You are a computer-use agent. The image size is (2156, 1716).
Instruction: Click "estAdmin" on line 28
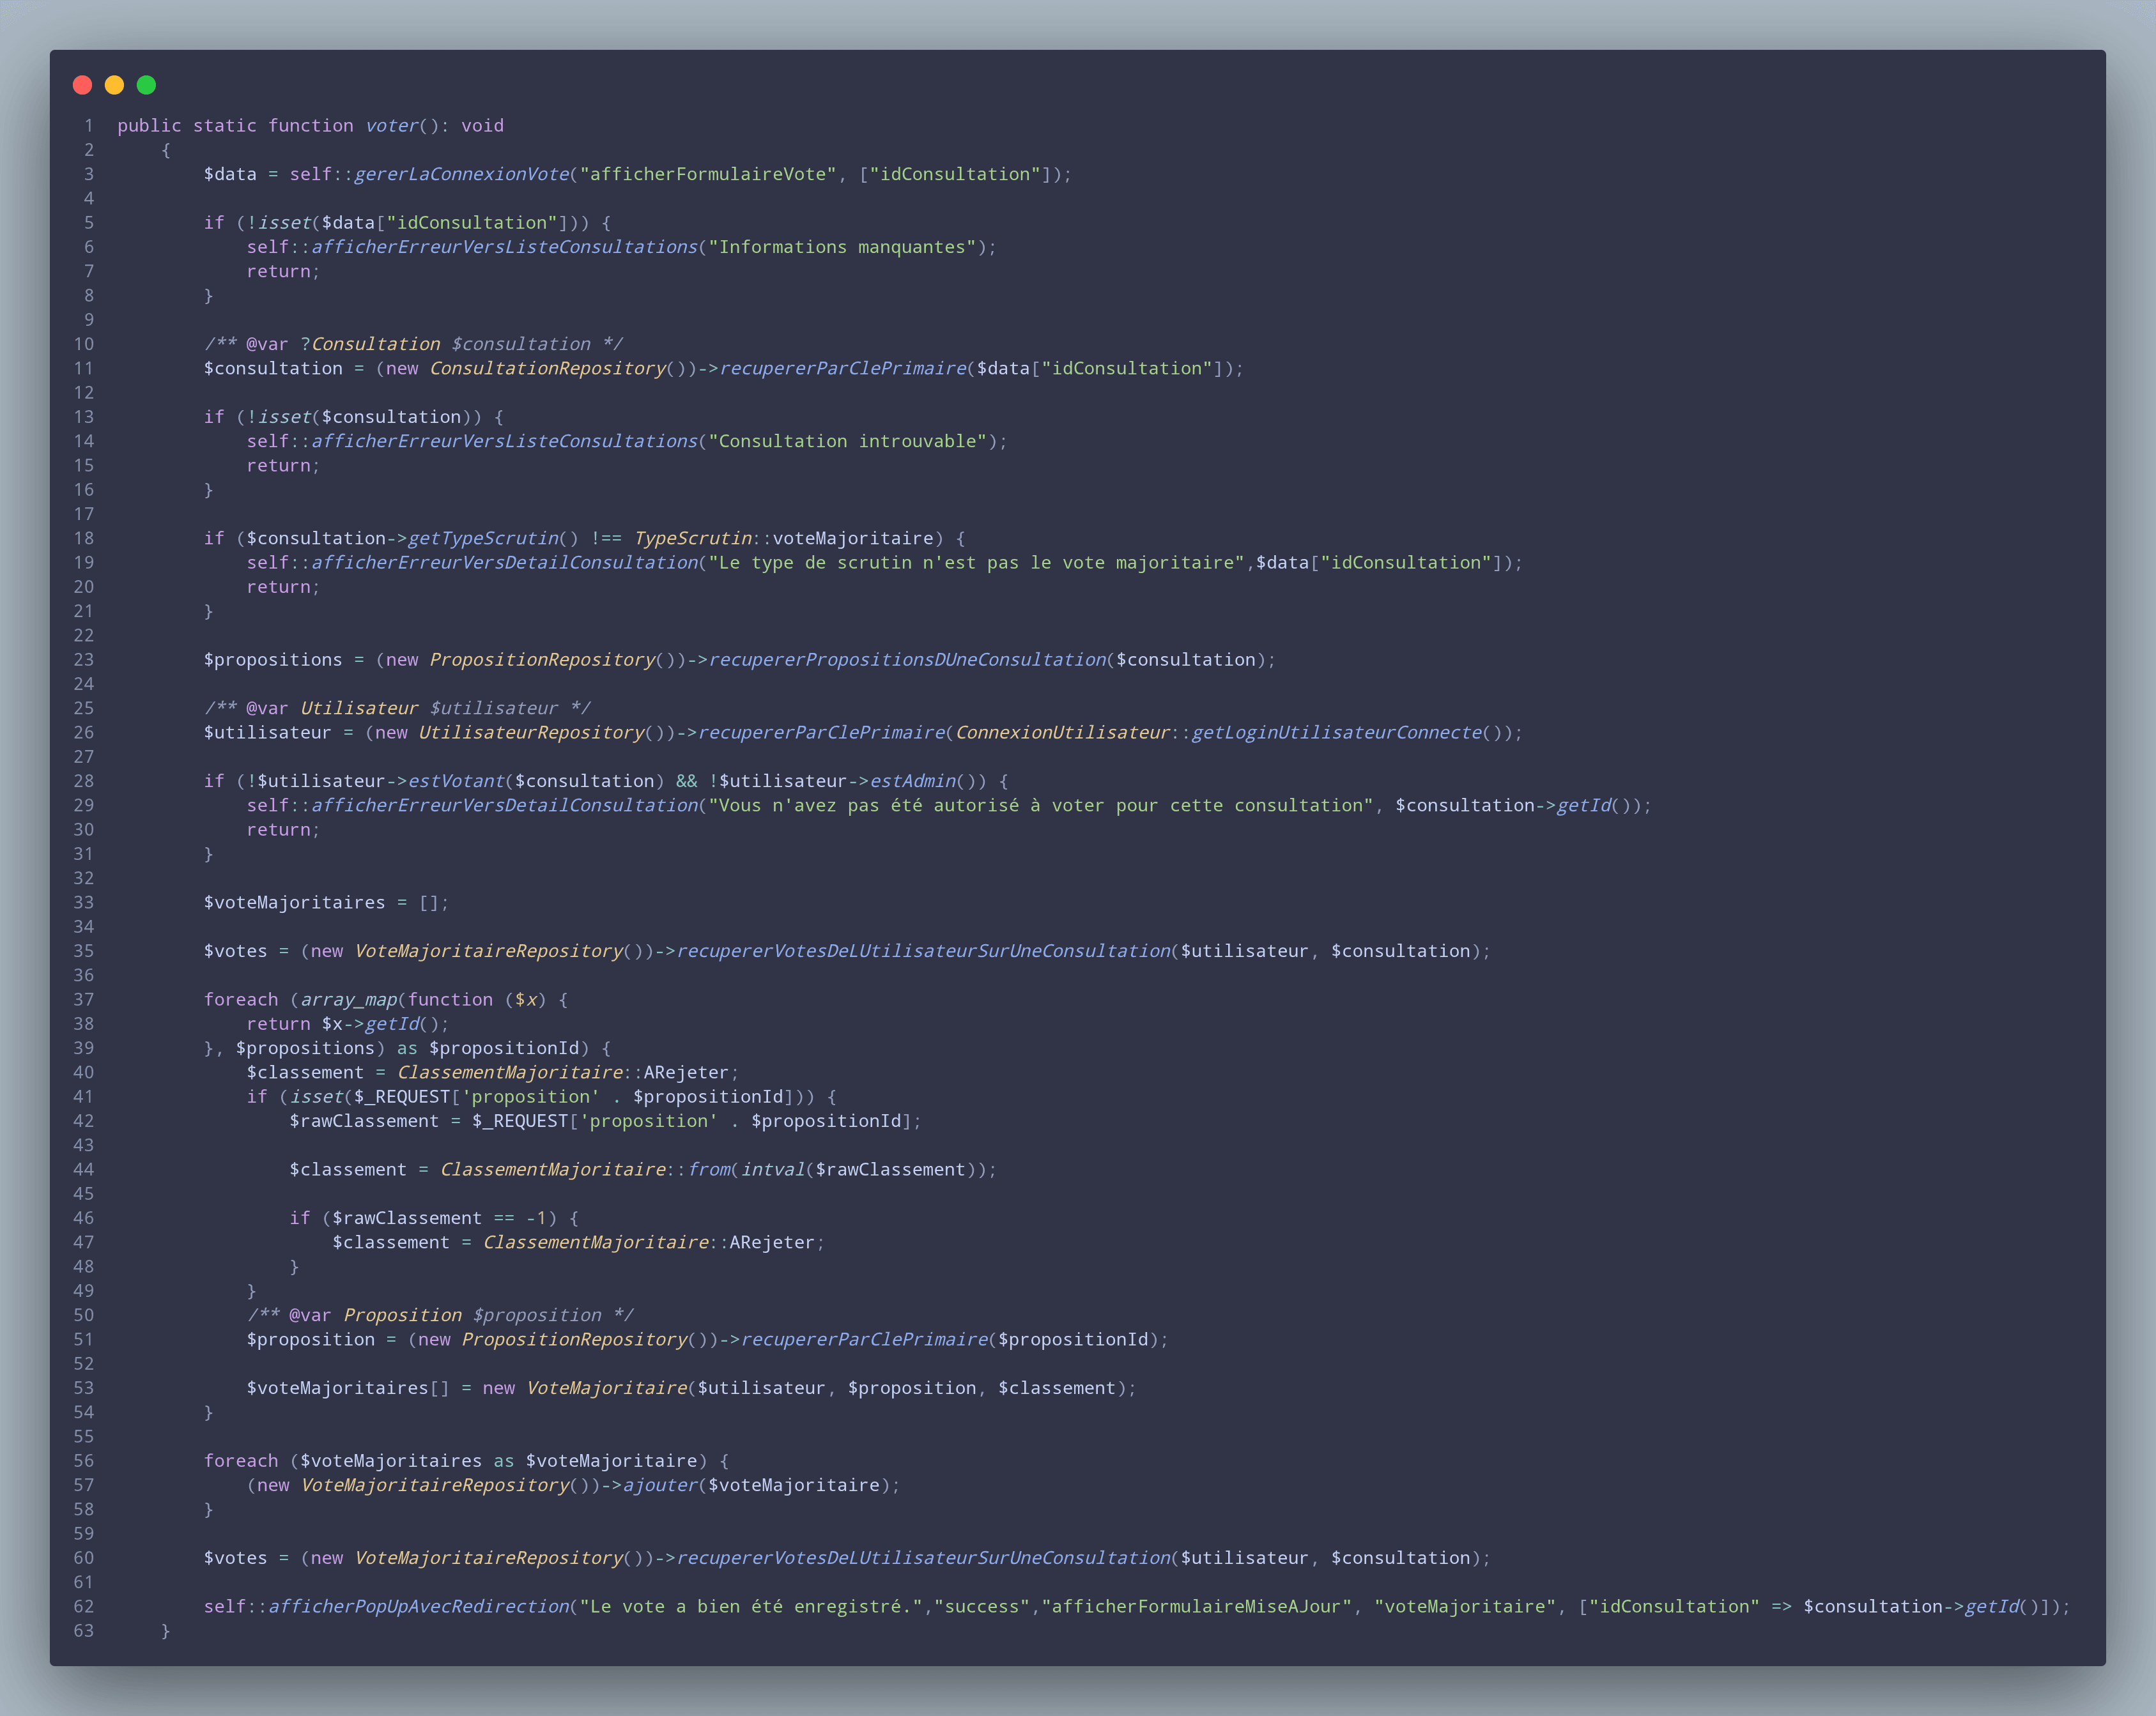click(x=913, y=781)
